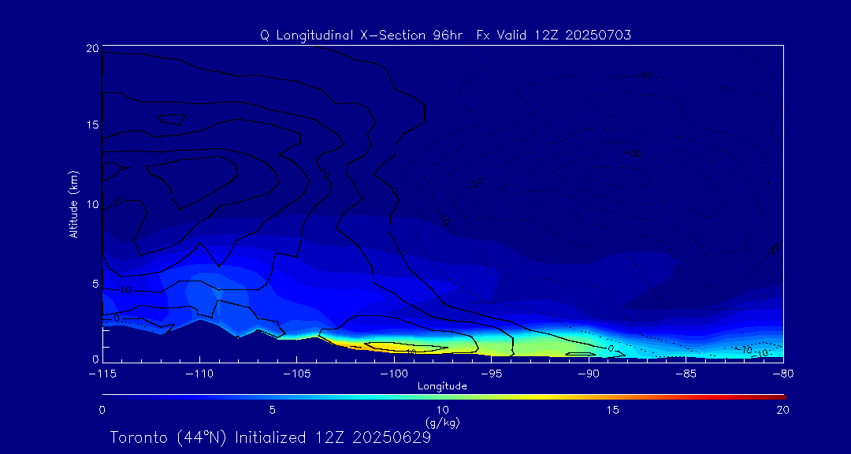Click the longitude tick label '-80'

(783, 374)
